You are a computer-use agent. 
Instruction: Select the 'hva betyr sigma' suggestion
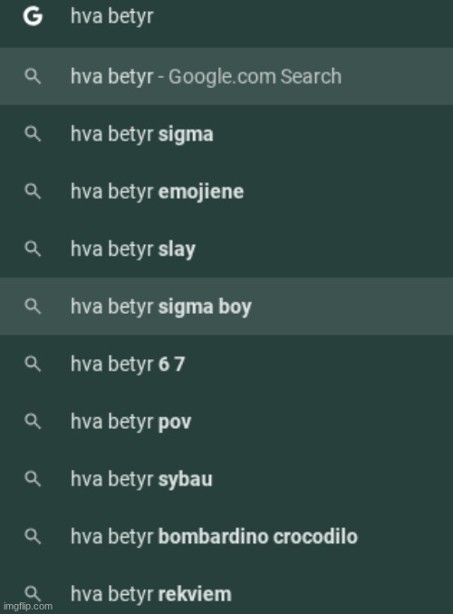coord(226,133)
